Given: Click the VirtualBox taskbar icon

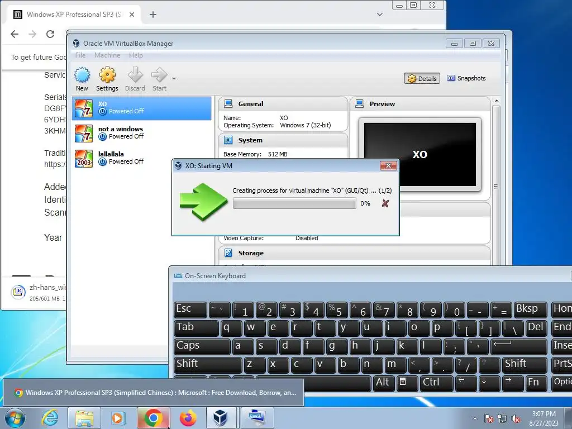Looking at the screenshot, I should 221,418.
